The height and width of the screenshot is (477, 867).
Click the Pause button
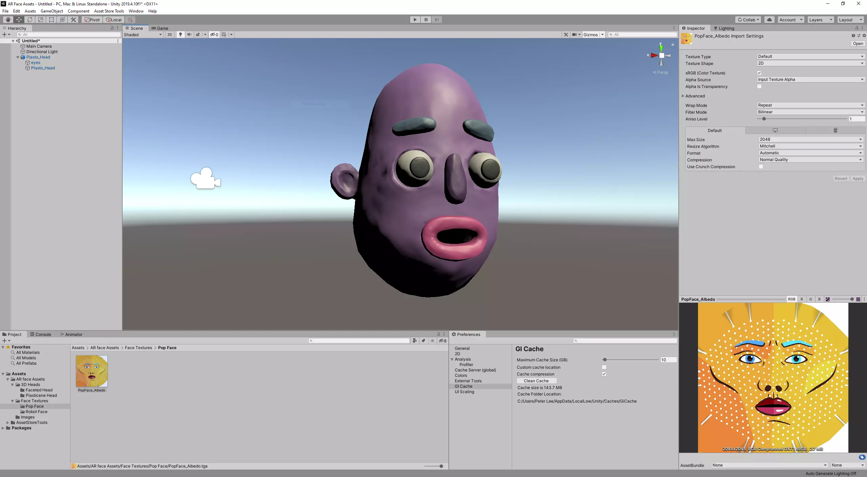[x=426, y=20]
